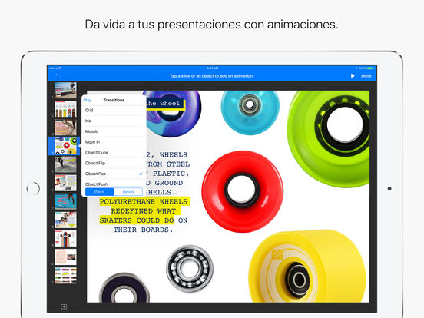Select slide 9 longboard thumbnail
The height and width of the screenshot is (318, 424).
coord(65,238)
